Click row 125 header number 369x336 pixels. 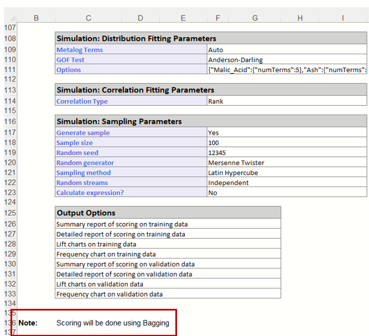pos(9,213)
